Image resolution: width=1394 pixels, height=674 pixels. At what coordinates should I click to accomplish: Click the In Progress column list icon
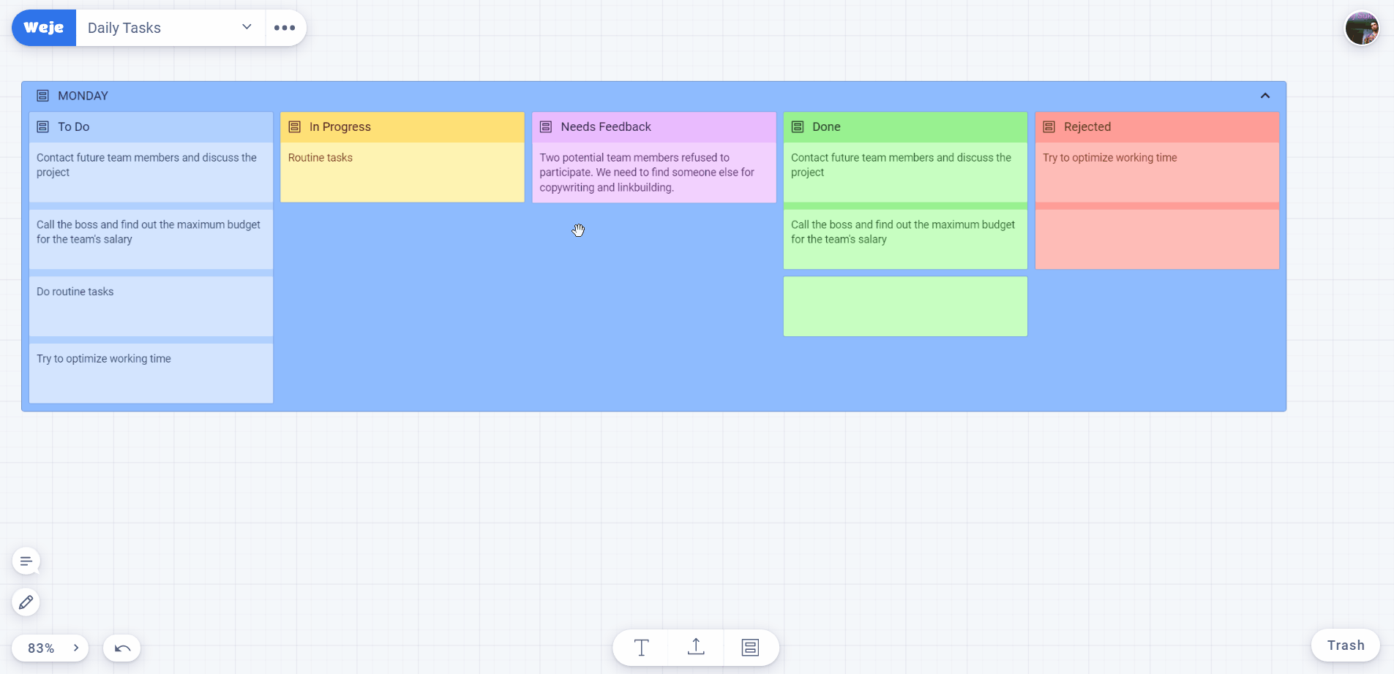(294, 126)
